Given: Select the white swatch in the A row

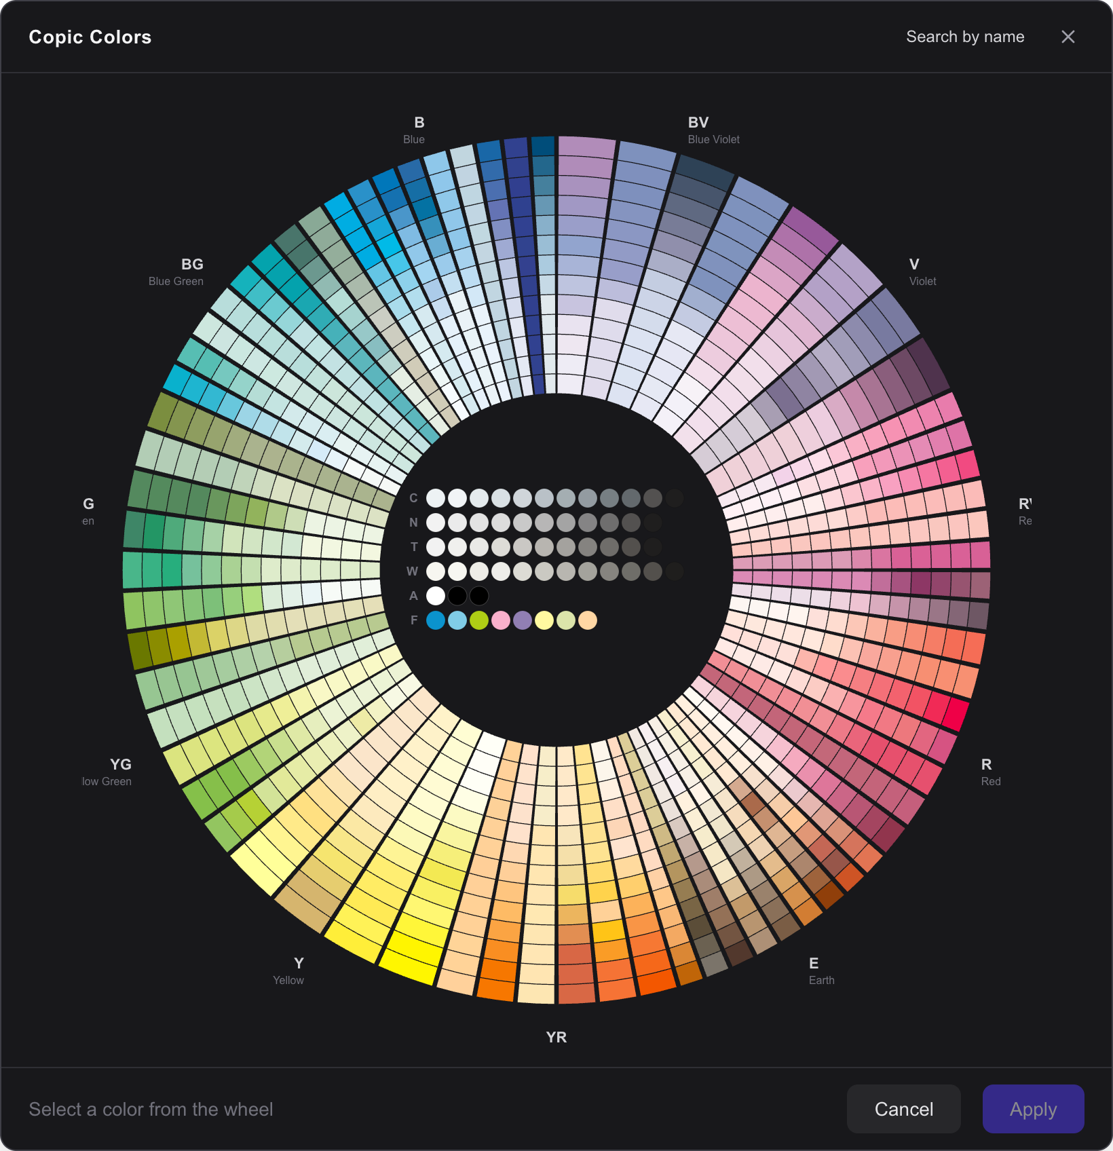Looking at the screenshot, I should click(436, 595).
